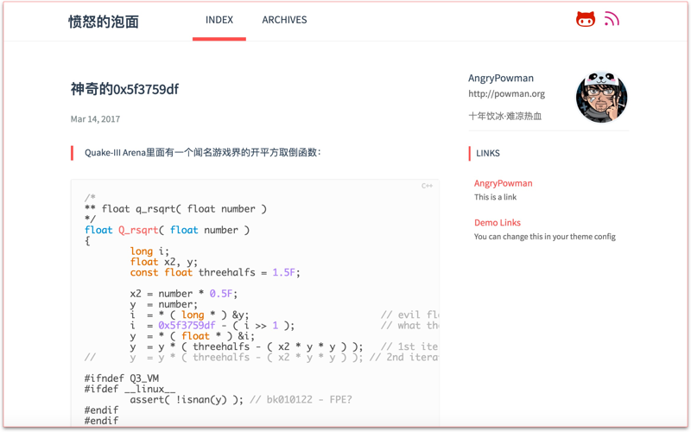Click the tagline 十年饮冰·难凉热血
The width and height of the screenshot is (691, 432).
coord(505,116)
